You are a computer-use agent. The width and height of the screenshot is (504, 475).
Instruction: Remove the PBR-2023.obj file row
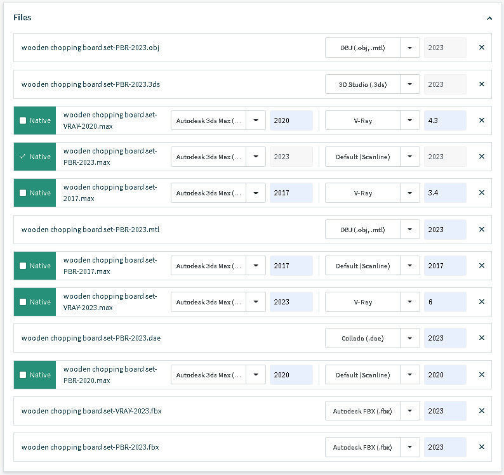coord(481,48)
